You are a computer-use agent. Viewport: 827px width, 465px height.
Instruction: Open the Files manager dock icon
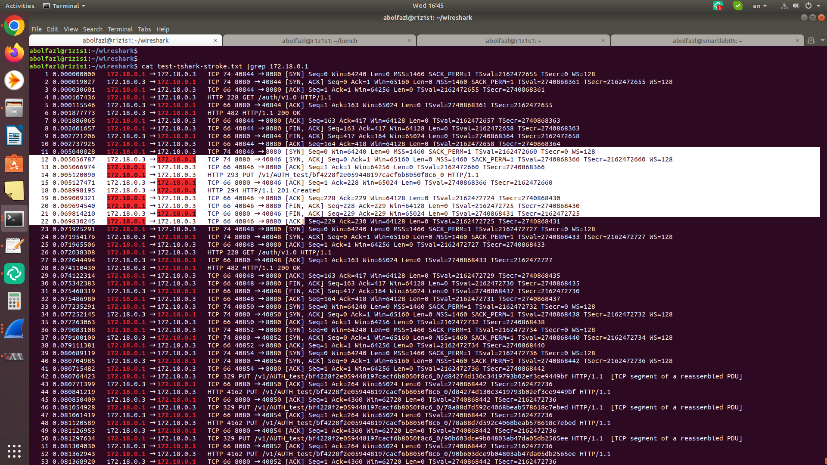click(14, 108)
